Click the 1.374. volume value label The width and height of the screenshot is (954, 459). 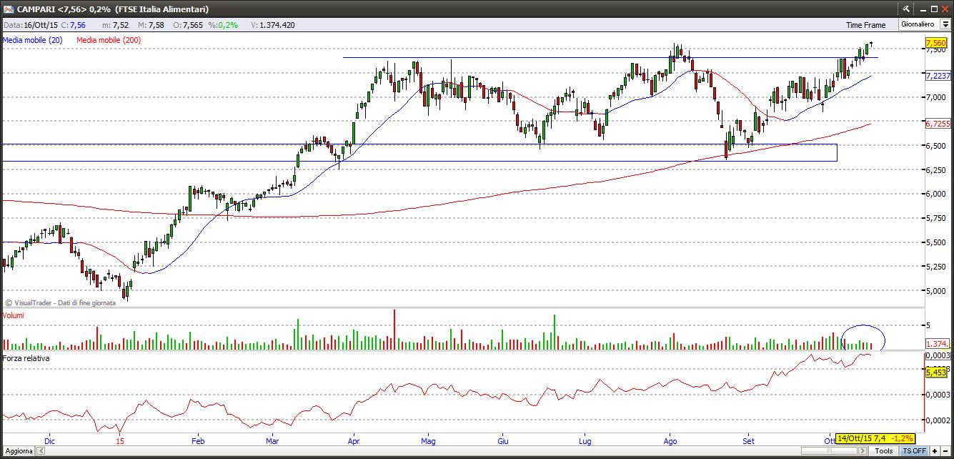click(938, 344)
